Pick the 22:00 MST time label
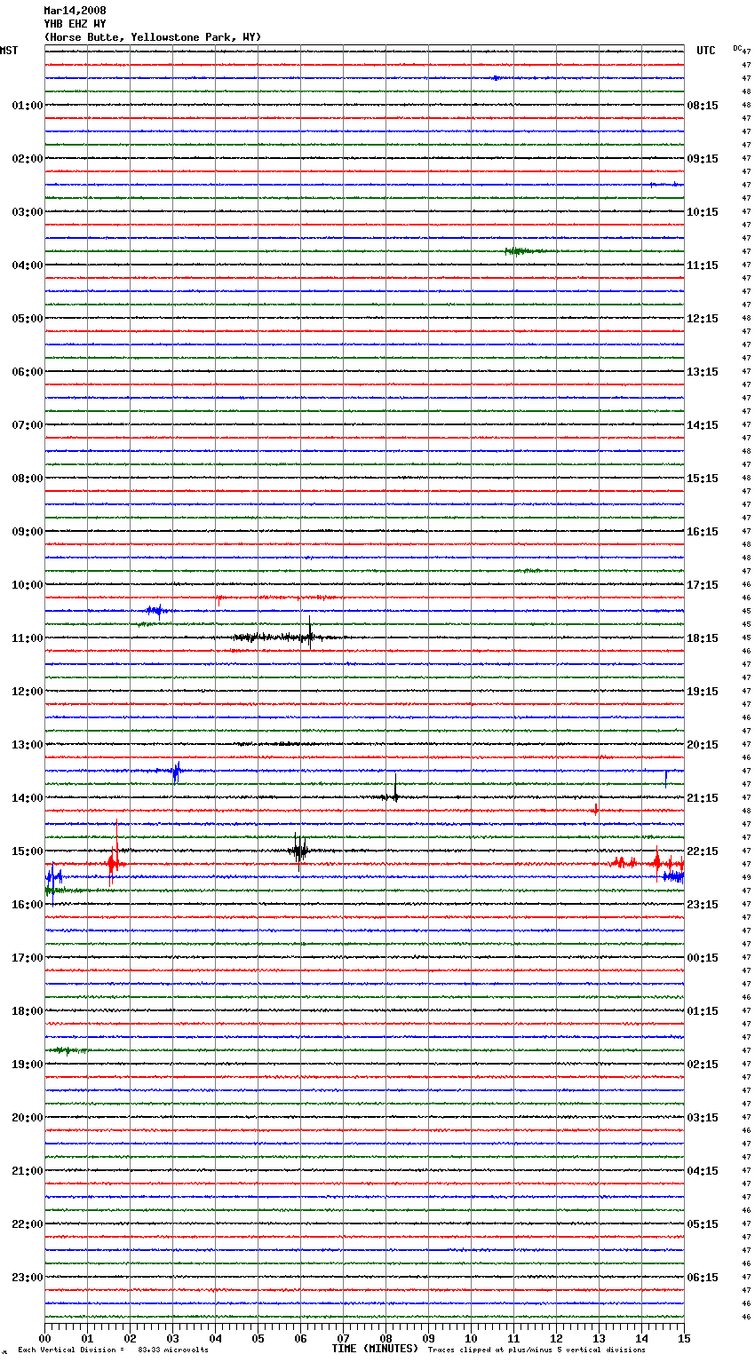755x1362 pixels. [x=28, y=1224]
